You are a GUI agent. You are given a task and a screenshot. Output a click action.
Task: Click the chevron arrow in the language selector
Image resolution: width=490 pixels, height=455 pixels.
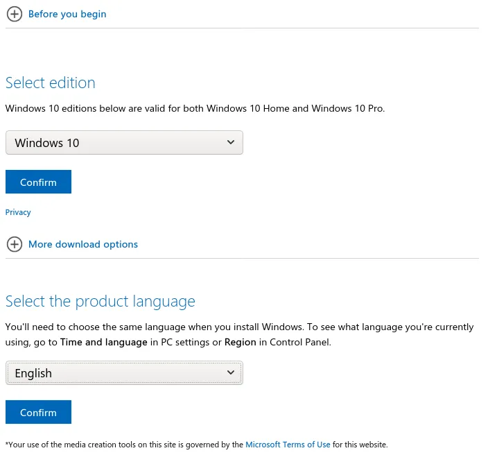point(231,372)
